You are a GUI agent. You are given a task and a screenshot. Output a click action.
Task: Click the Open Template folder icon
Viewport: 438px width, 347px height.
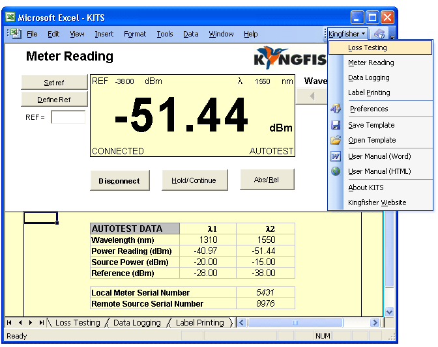(336, 140)
